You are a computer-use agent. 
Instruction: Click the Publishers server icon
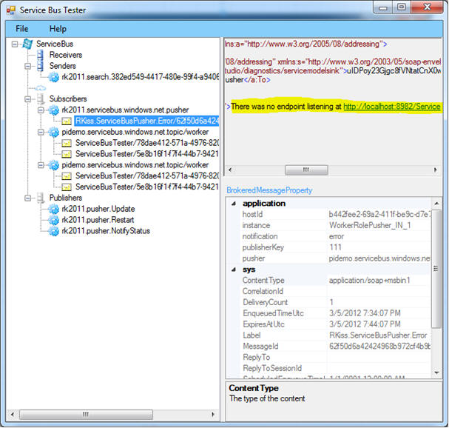coord(41,198)
